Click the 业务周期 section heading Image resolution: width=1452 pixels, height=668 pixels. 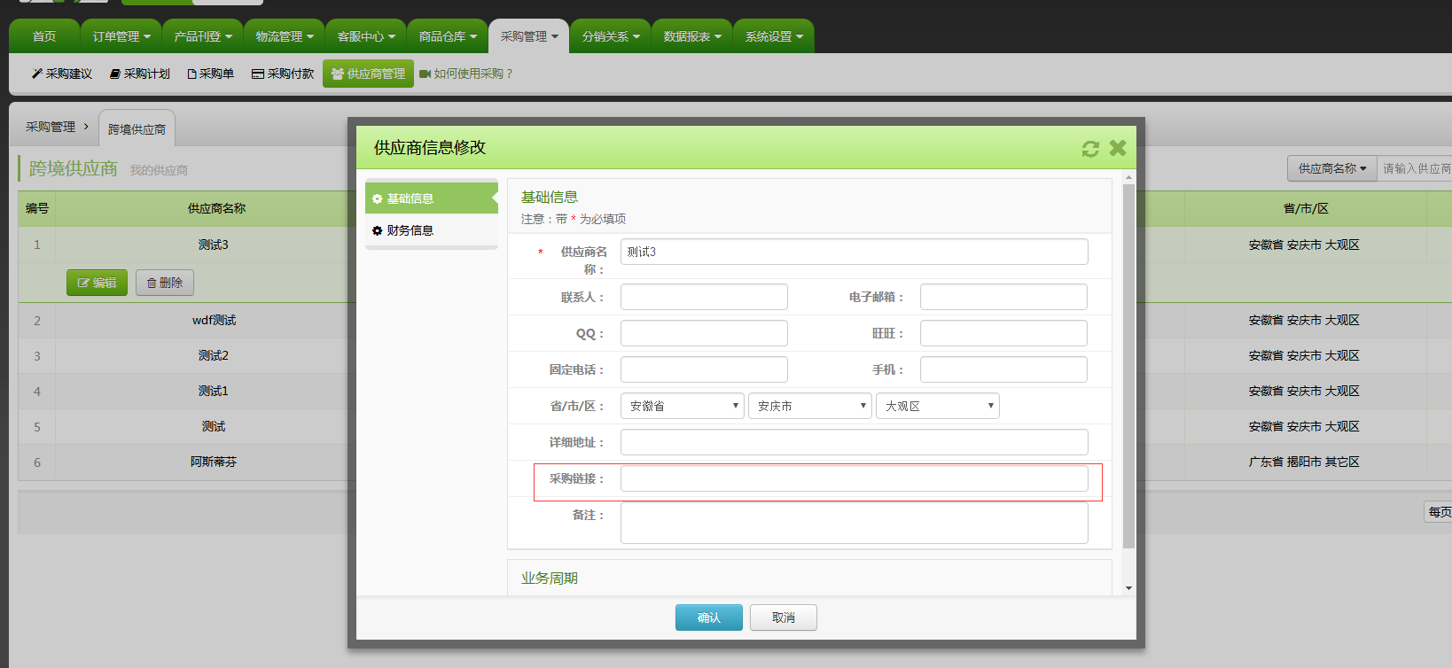(550, 578)
